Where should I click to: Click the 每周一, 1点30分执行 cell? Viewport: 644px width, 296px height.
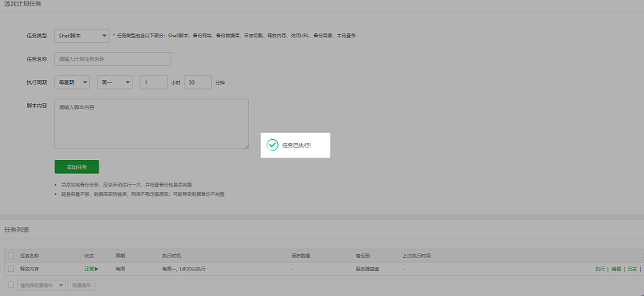coord(184,269)
